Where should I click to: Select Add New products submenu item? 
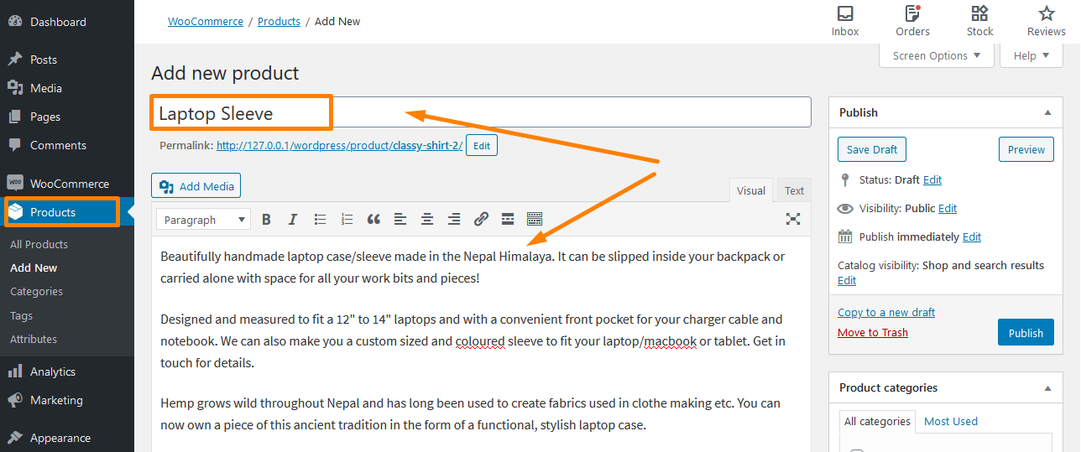(34, 268)
